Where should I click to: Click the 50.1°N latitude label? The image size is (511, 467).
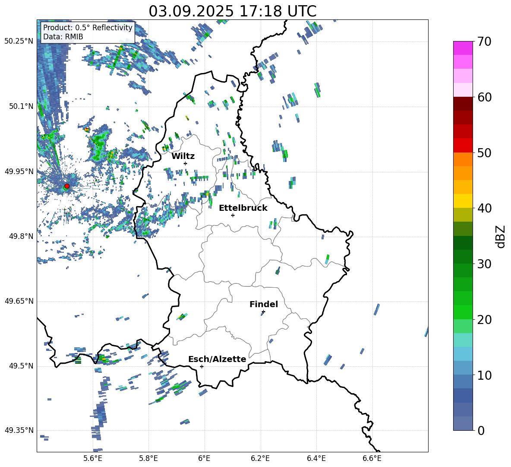pos(21,106)
